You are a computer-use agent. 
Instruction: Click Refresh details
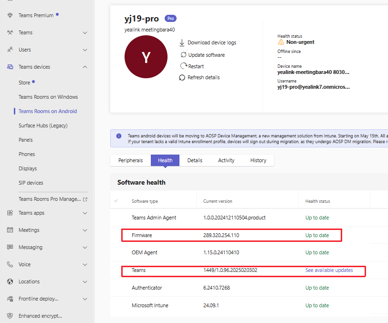point(204,77)
